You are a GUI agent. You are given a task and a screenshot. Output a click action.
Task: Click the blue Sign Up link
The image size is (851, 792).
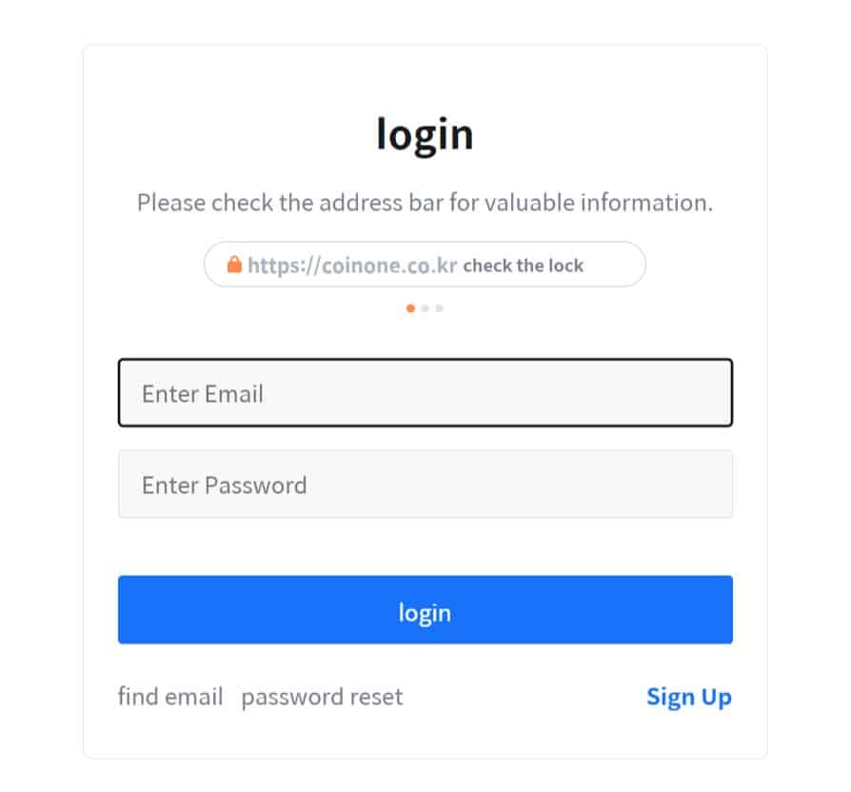pos(689,697)
